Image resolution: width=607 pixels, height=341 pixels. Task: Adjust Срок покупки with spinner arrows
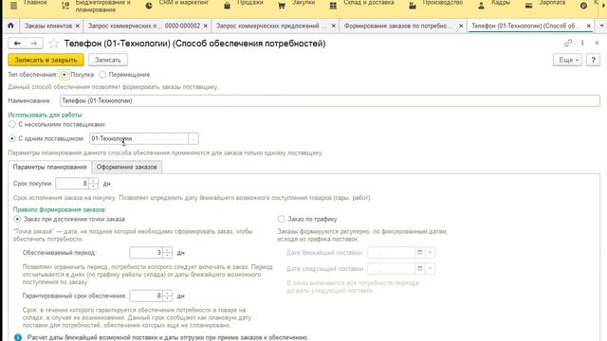(x=93, y=183)
